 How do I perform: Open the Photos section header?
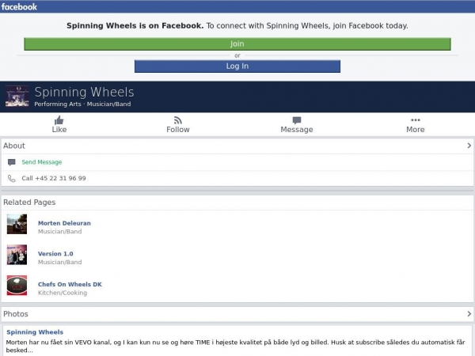237,314
